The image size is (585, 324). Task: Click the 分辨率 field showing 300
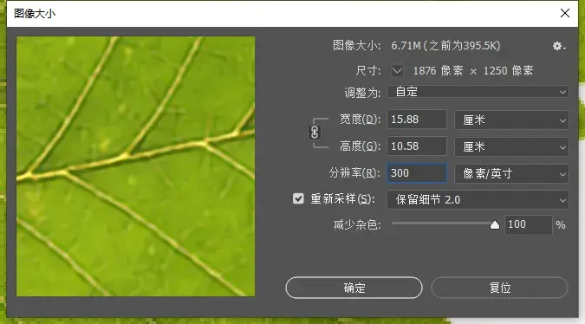pyautogui.click(x=417, y=173)
